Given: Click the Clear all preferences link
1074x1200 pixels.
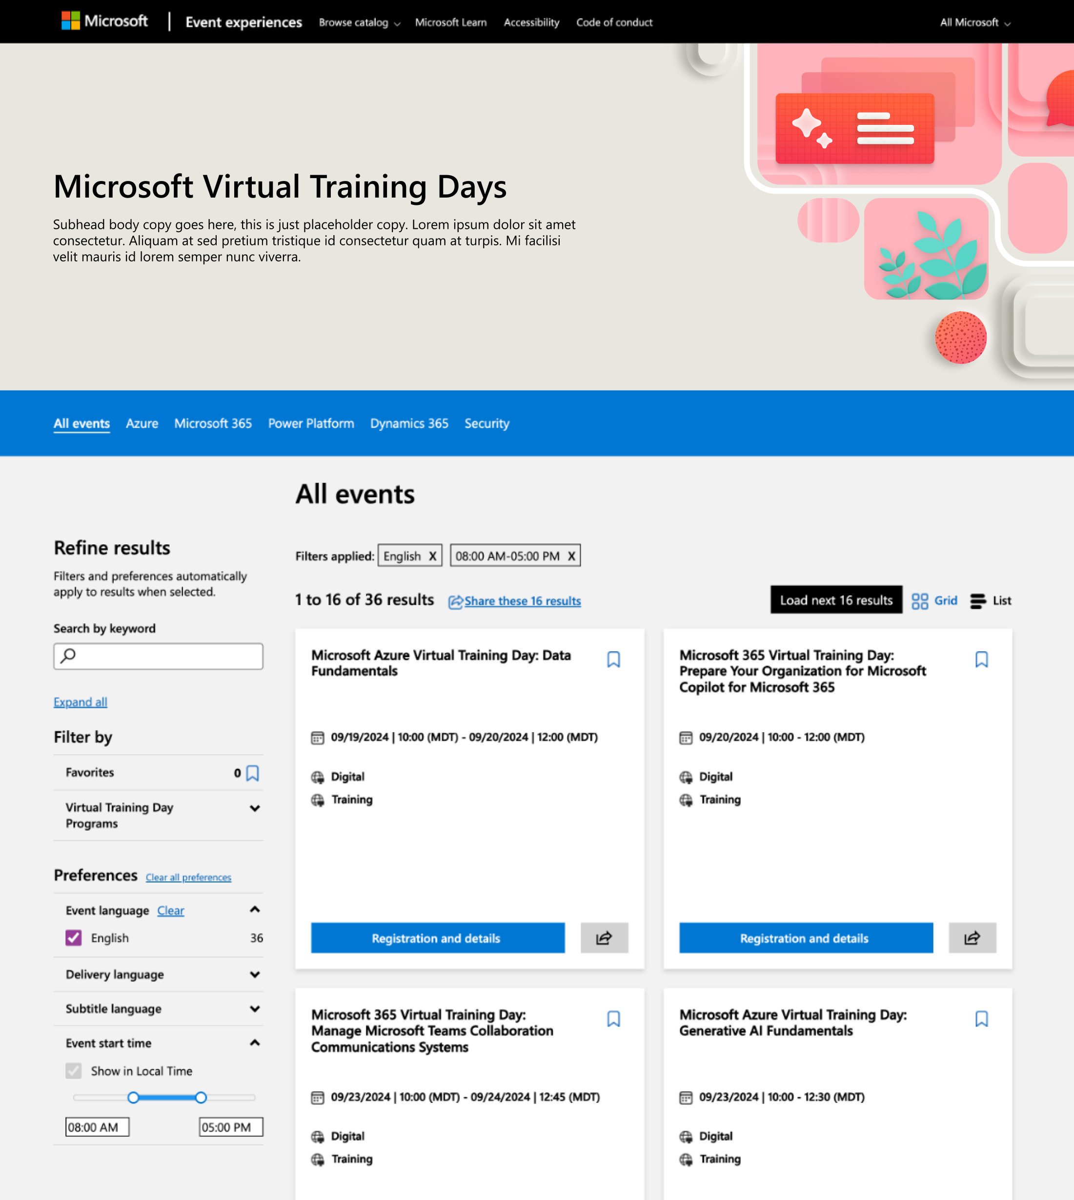Looking at the screenshot, I should point(188,877).
